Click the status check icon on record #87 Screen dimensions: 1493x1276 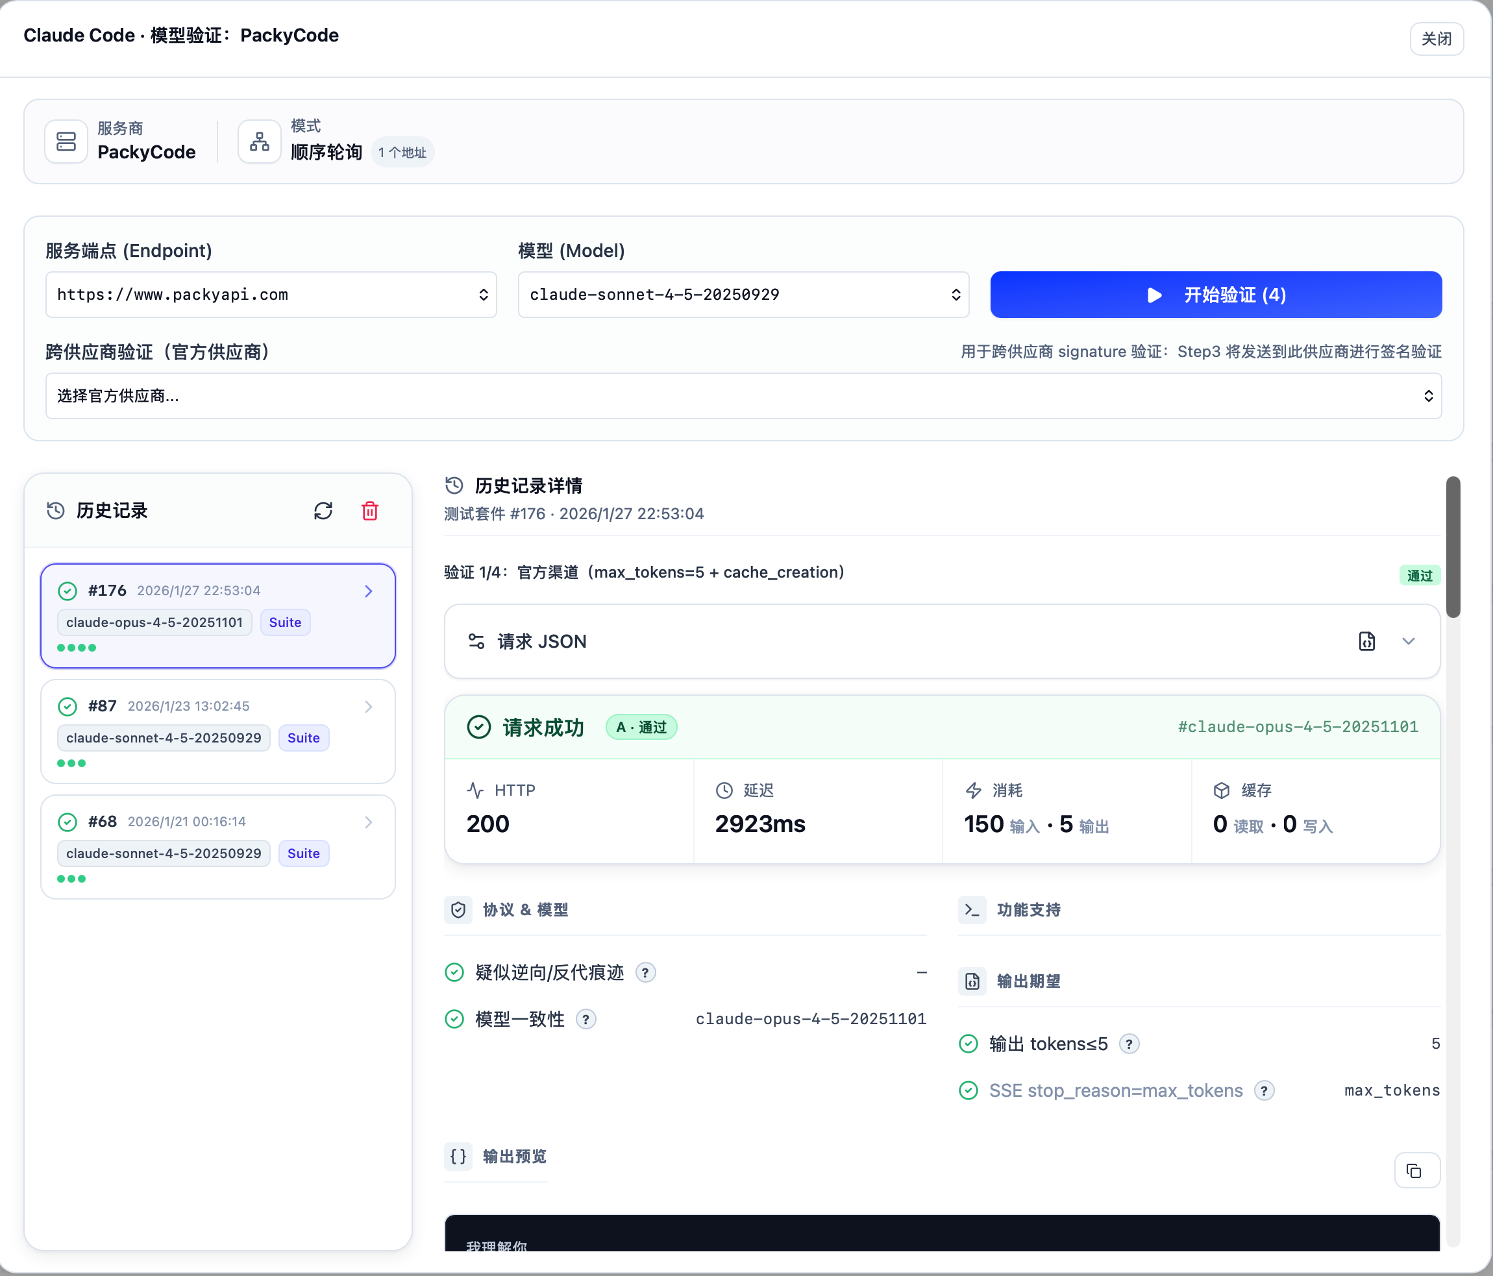(68, 706)
